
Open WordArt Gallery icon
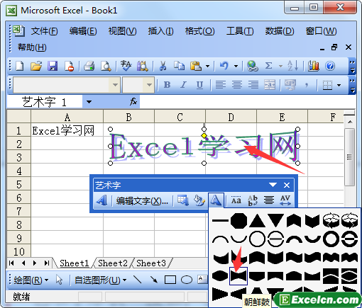click(x=183, y=201)
